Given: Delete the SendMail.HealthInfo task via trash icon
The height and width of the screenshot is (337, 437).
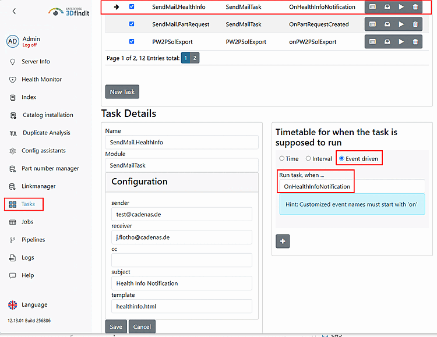Looking at the screenshot, I should [x=415, y=7].
